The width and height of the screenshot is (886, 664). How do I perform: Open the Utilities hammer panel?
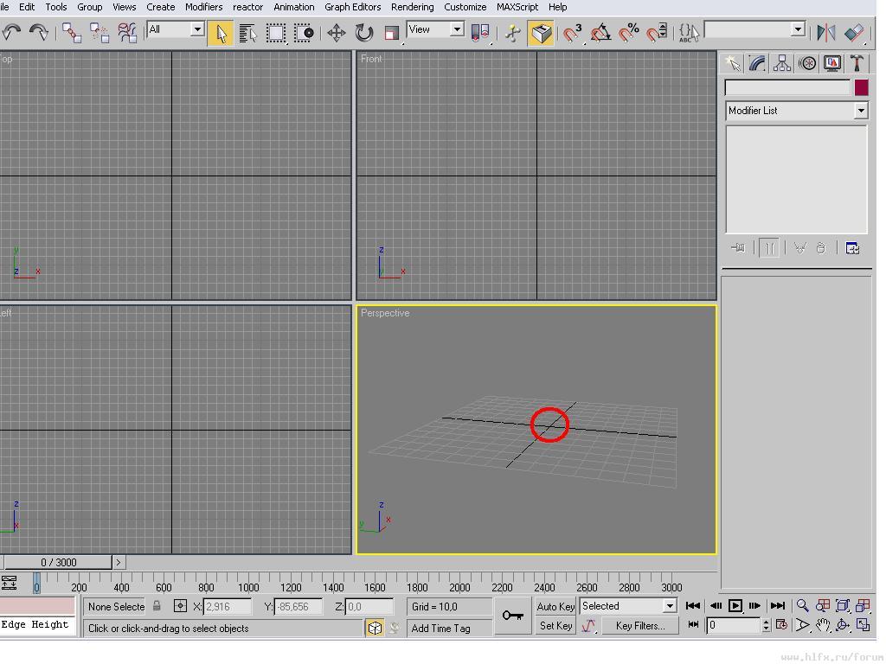coord(857,63)
